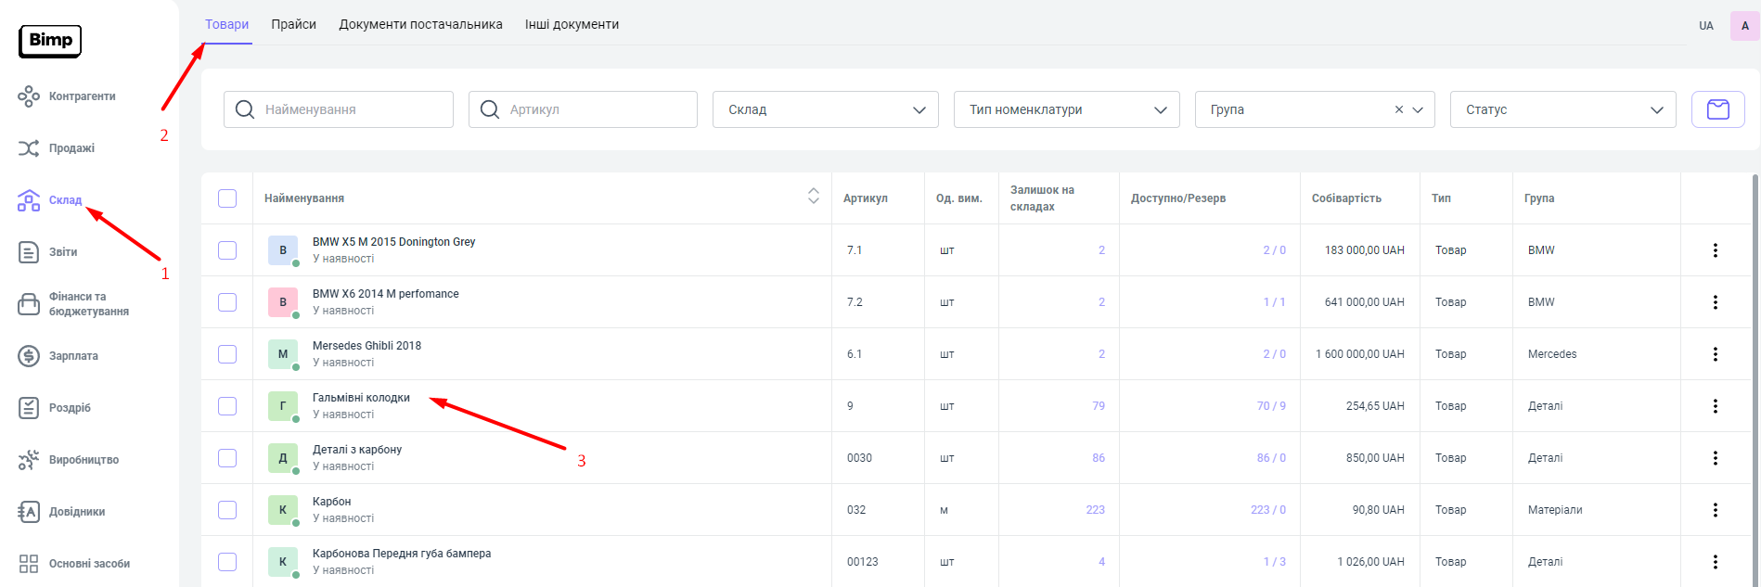Switch language with the UA button
The width and height of the screenshot is (1761, 587).
point(1705,26)
